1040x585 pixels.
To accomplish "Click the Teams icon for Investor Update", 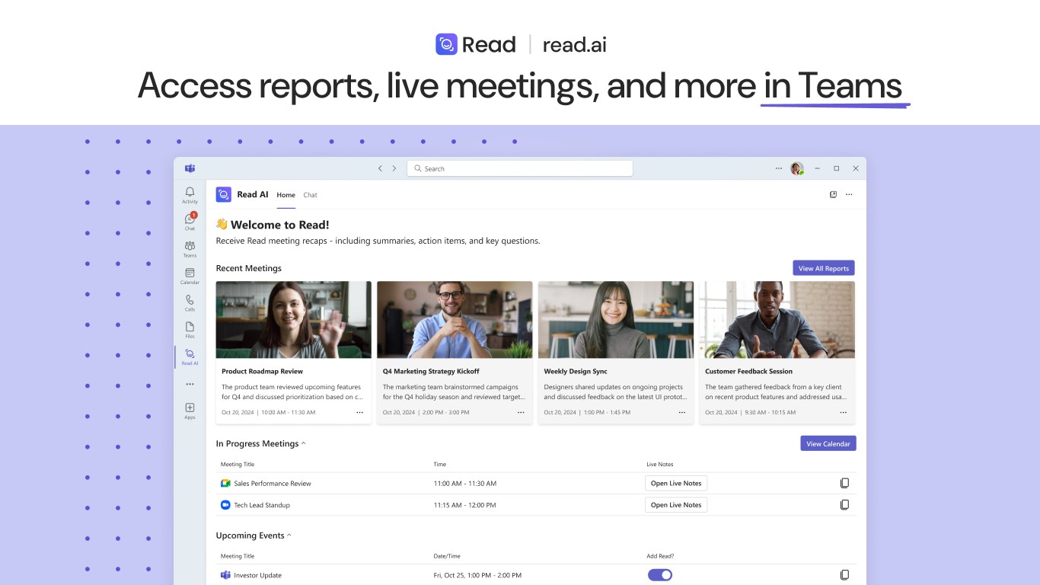I will pos(225,575).
